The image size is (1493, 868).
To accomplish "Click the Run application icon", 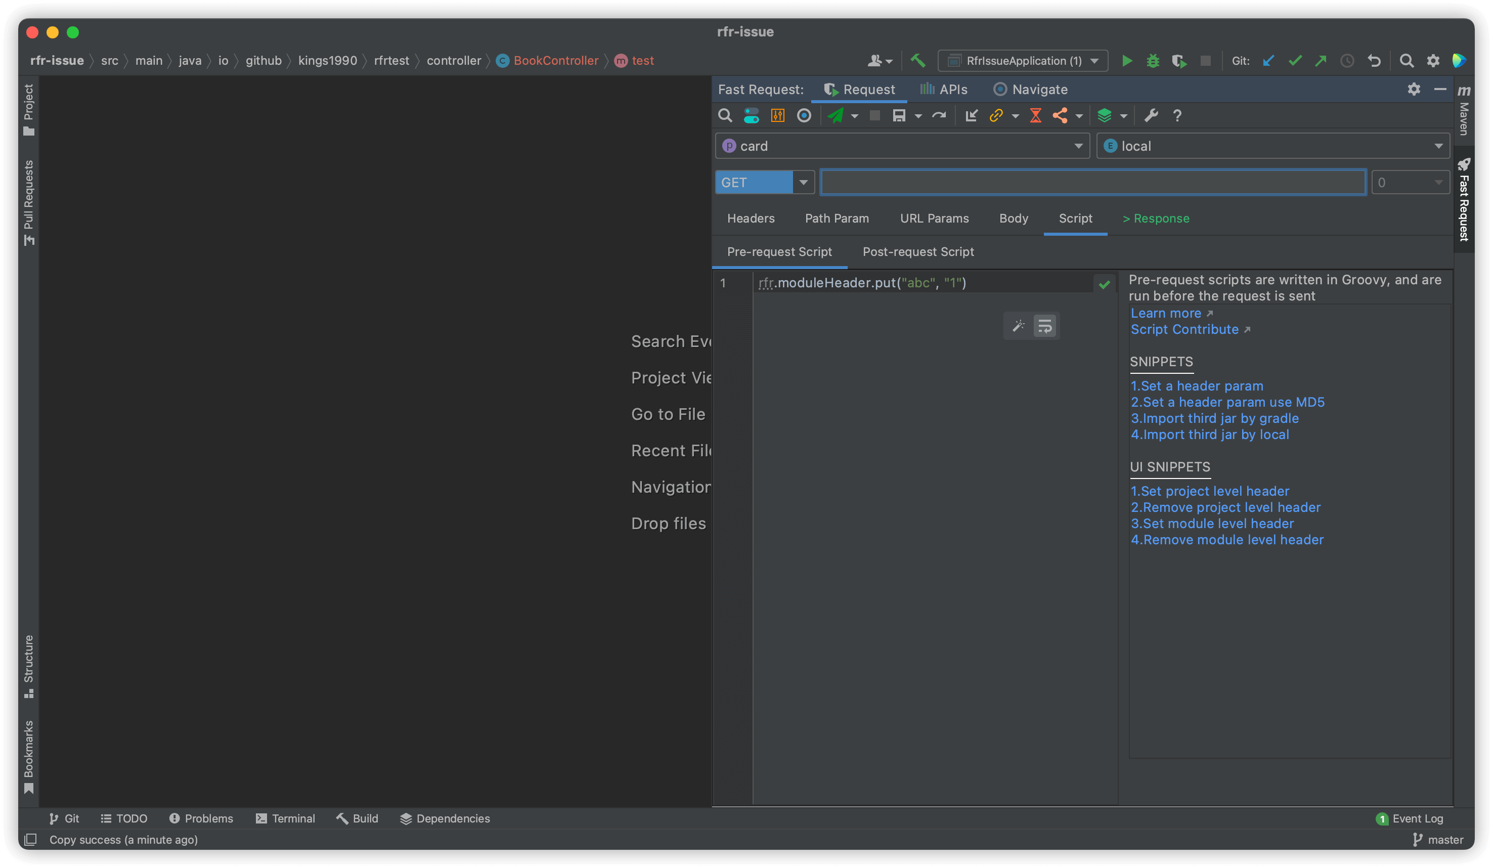I will 1127,60.
